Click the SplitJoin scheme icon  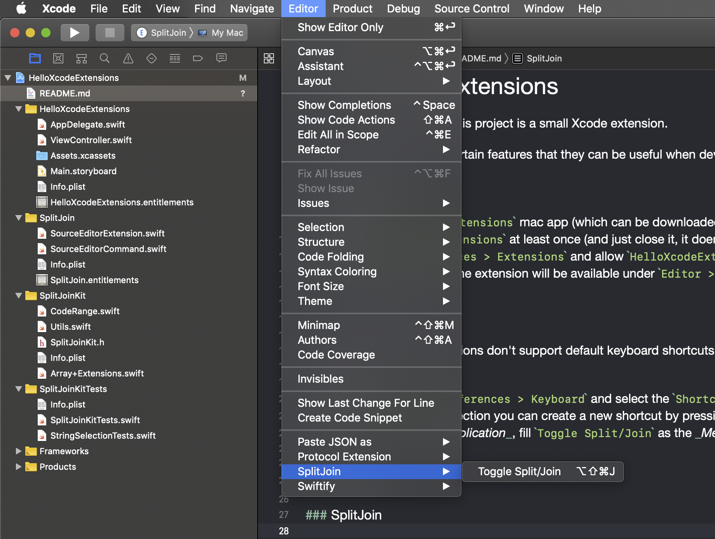pos(142,33)
